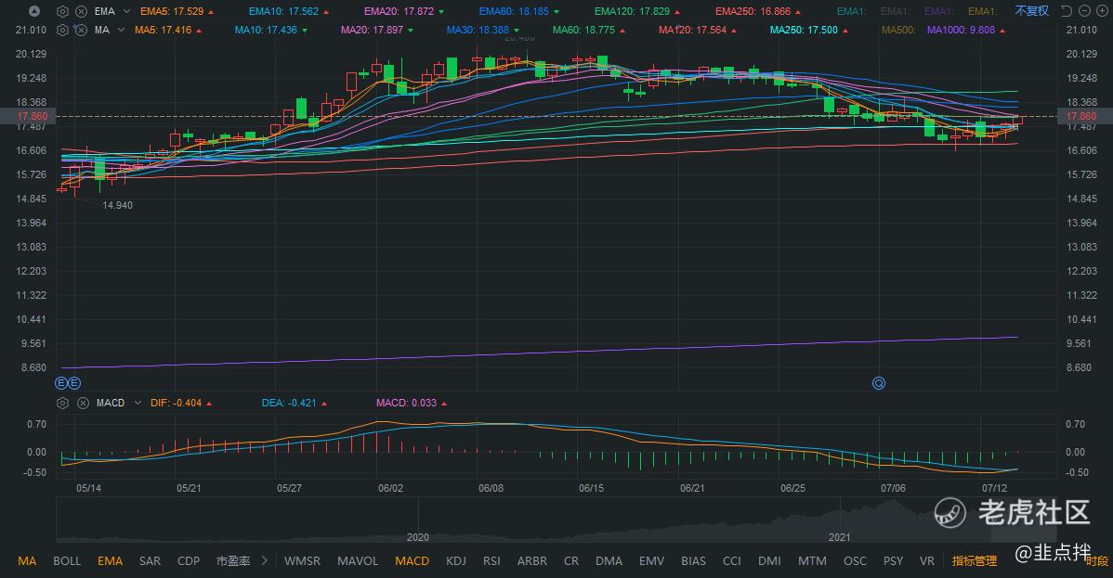This screenshot has height=578, width=1113.
Task: Open EMA indicator settings gear
Action: click(62, 11)
